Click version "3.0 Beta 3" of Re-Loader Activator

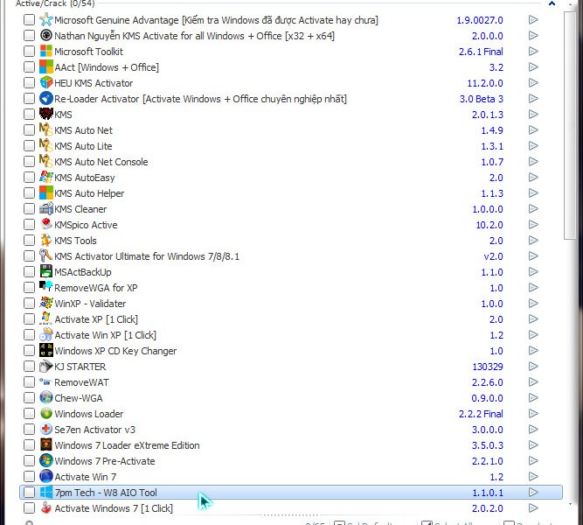(x=481, y=99)
